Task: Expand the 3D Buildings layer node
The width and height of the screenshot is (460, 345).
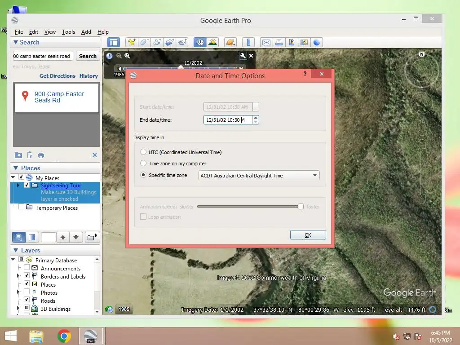Action: point(18,308)
